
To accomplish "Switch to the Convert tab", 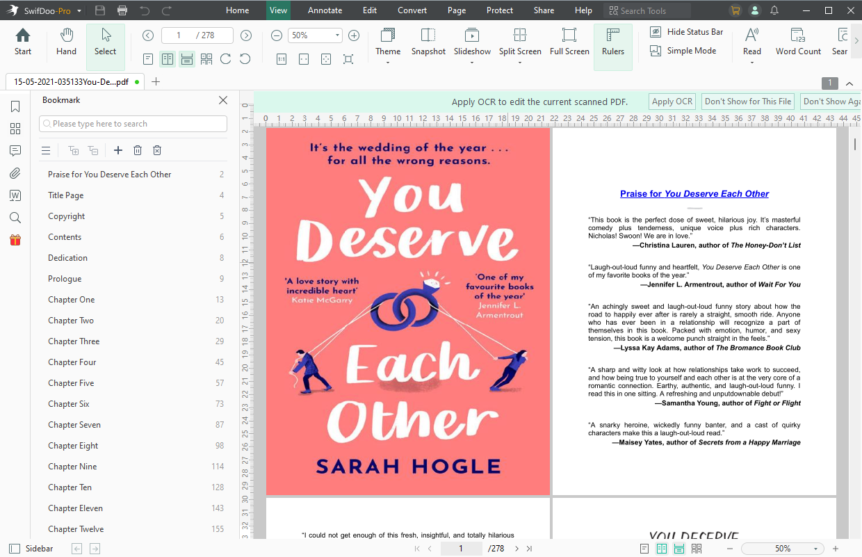I will tap(413, 10).
